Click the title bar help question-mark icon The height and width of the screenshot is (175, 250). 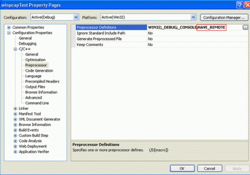(x=240, y=5)
